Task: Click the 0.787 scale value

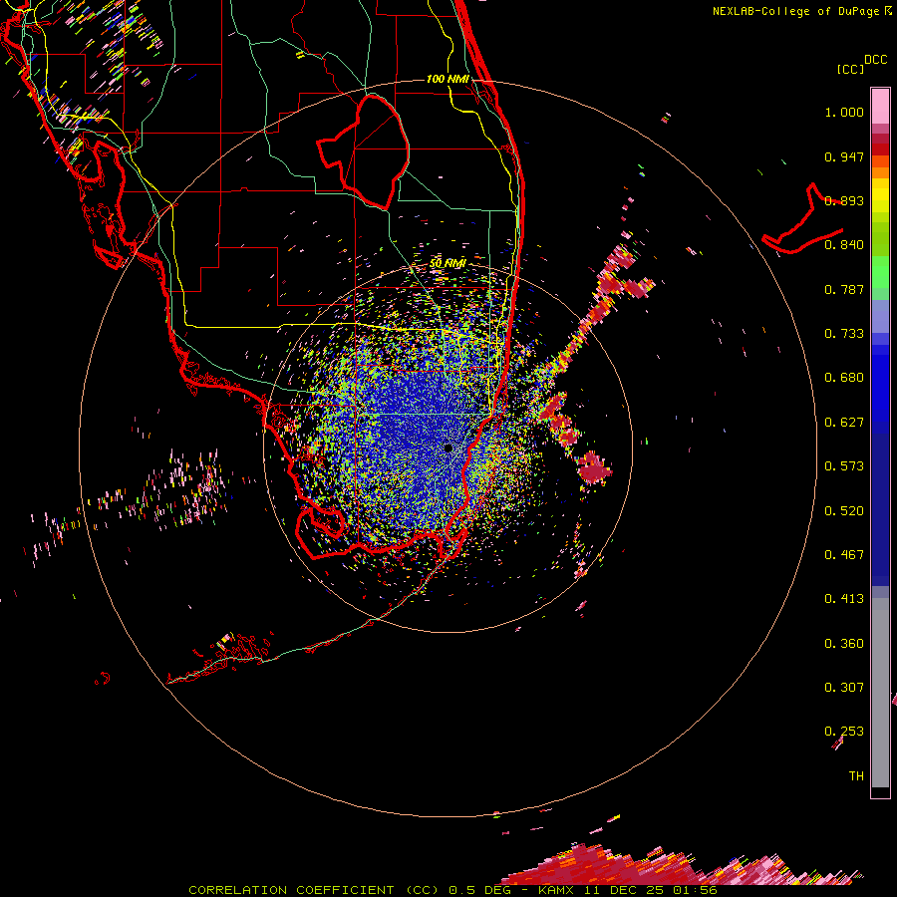Action: (844, 289)
